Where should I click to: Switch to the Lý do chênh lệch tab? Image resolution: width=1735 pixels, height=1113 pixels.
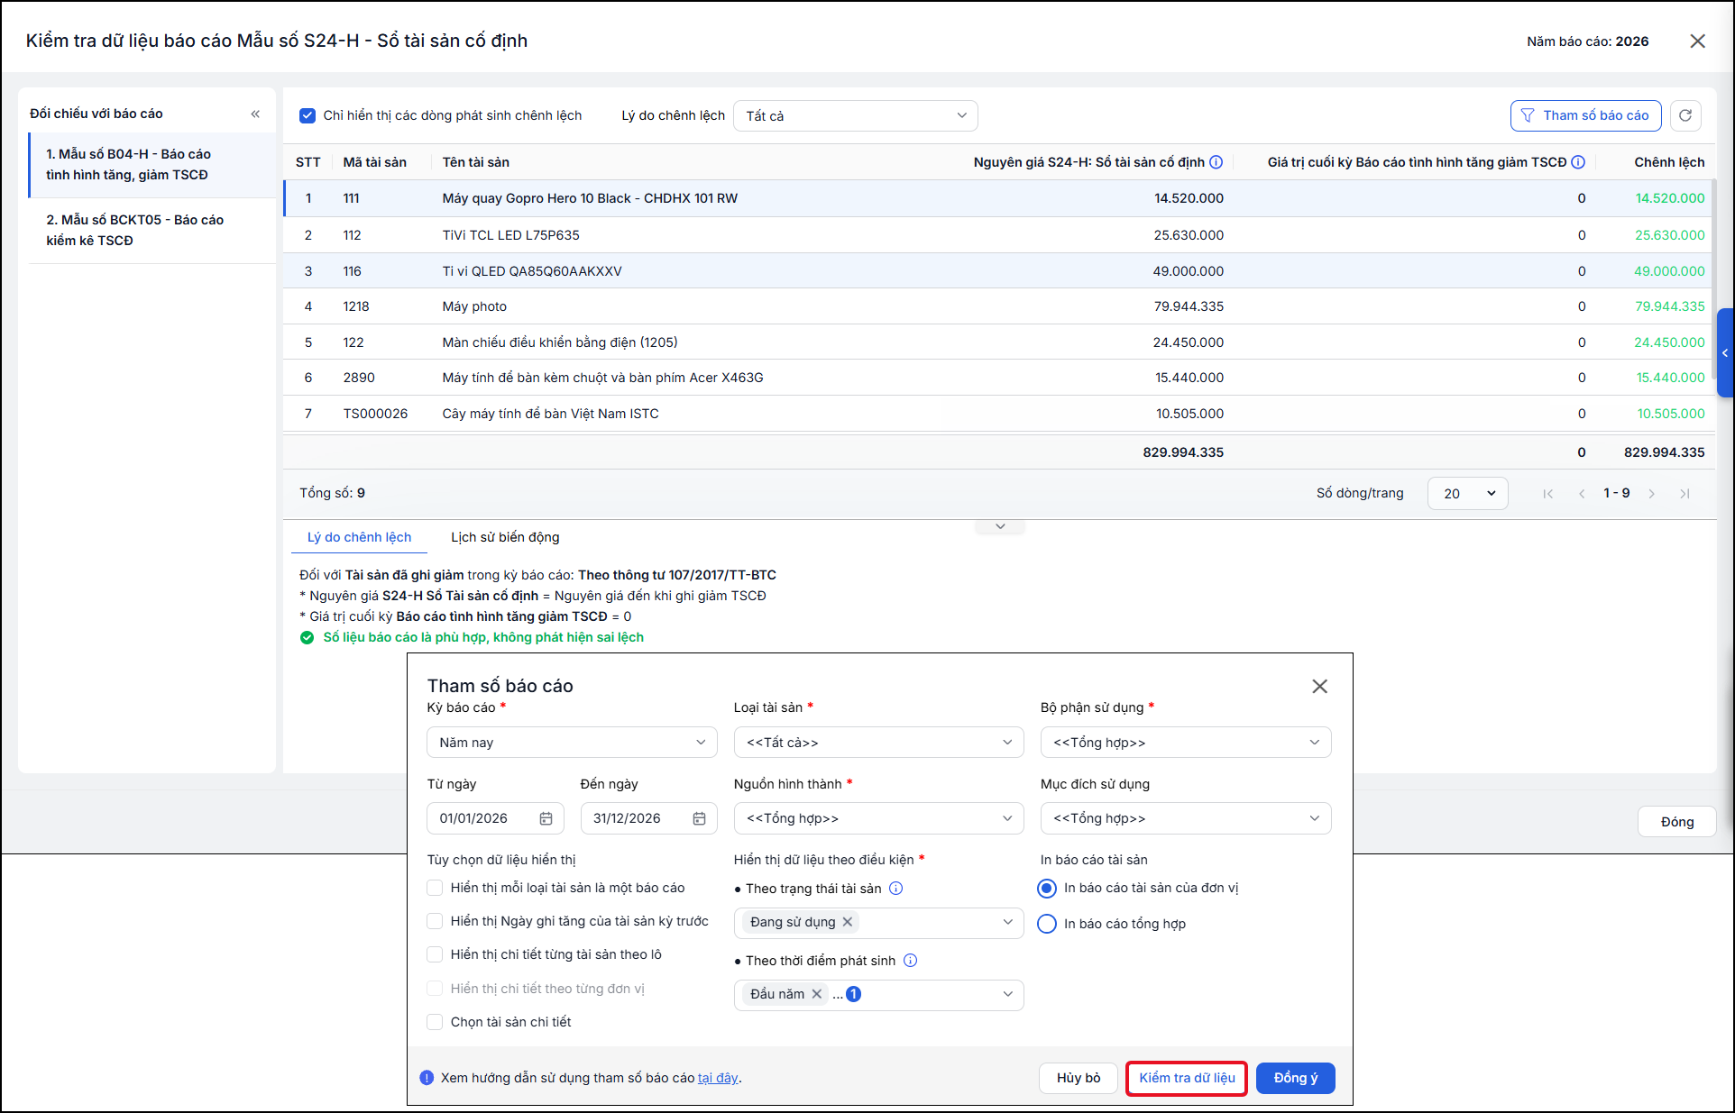click(x=359, y=537)
